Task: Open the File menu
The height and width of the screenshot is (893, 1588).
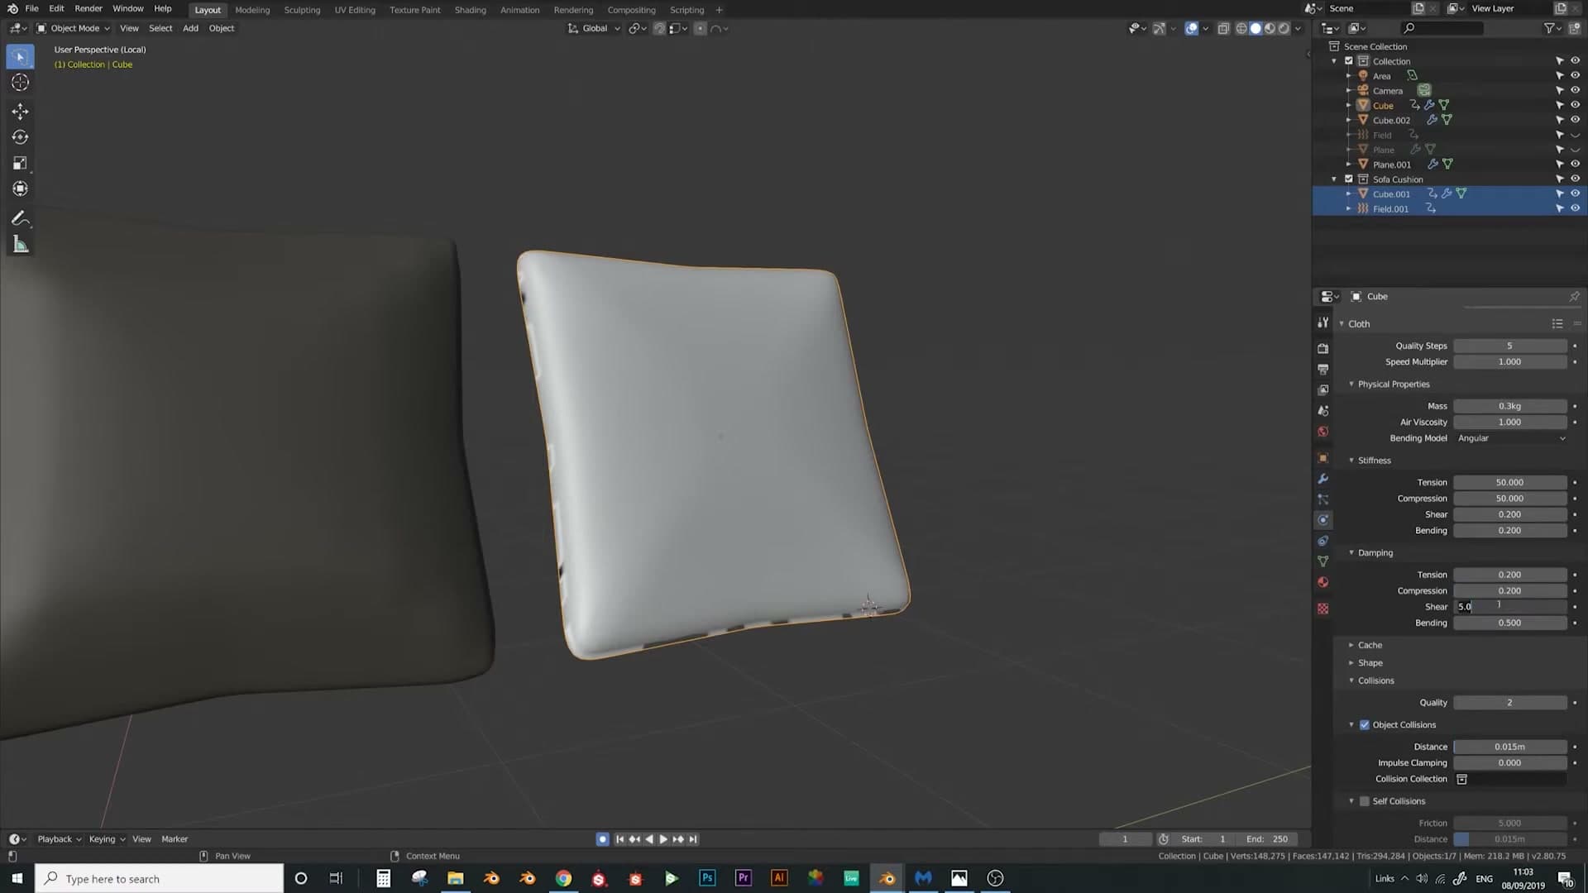Action: 31,9
